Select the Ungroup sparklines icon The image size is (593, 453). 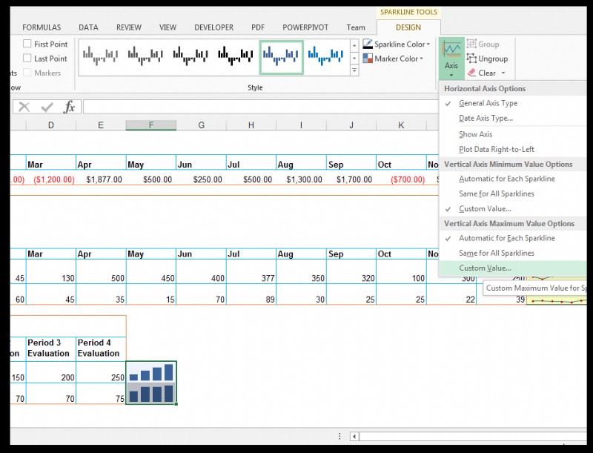471,59
